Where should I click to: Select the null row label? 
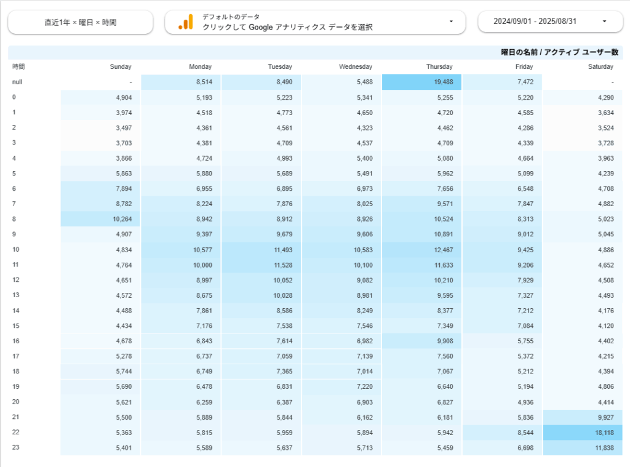click(17, 82)
